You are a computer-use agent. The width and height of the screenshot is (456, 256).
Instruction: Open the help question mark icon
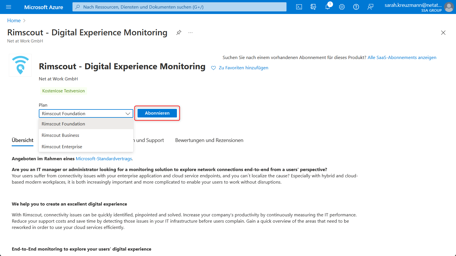(356, 7)
